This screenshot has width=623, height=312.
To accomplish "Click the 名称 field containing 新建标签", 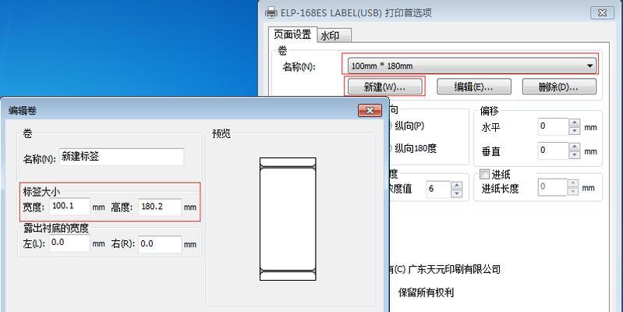I will coord(122,157).
